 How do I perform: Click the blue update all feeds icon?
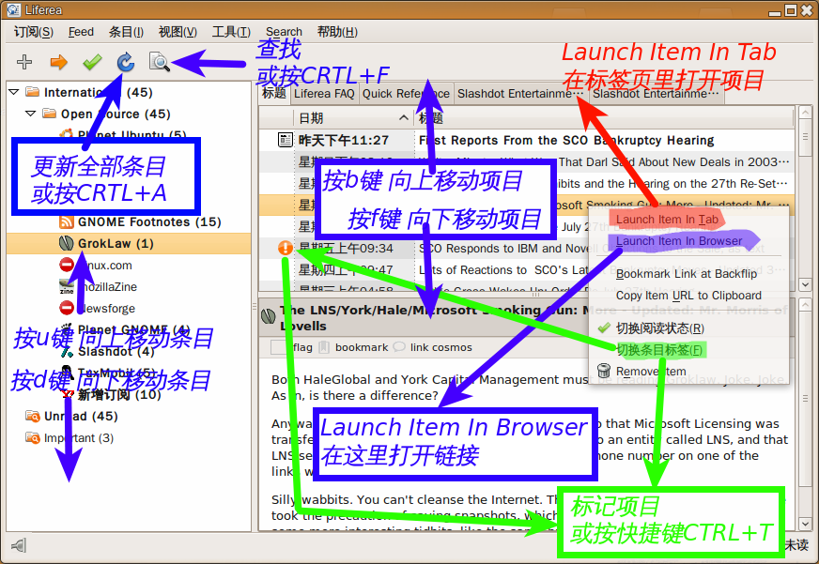[125, 62]
